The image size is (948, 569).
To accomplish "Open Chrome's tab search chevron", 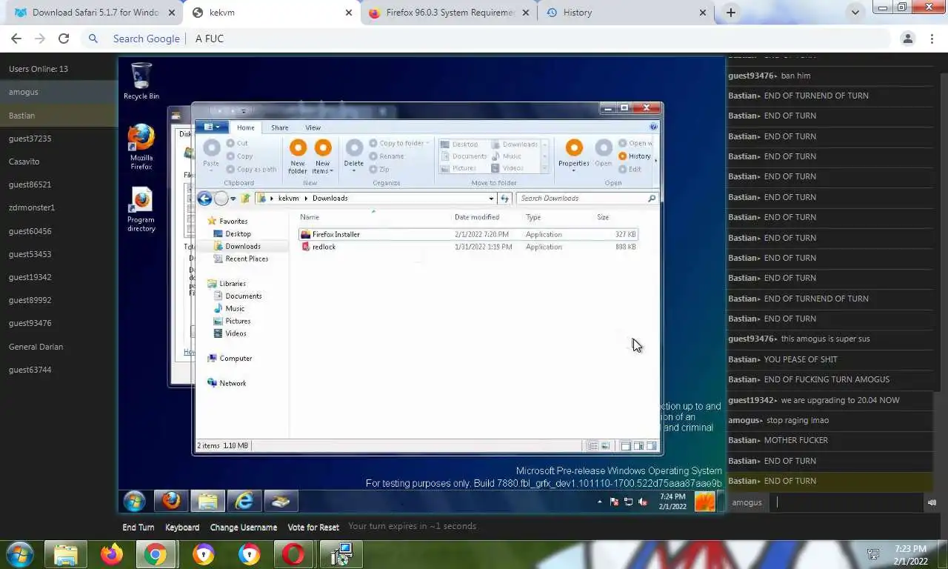I will [x=855, y=13].
